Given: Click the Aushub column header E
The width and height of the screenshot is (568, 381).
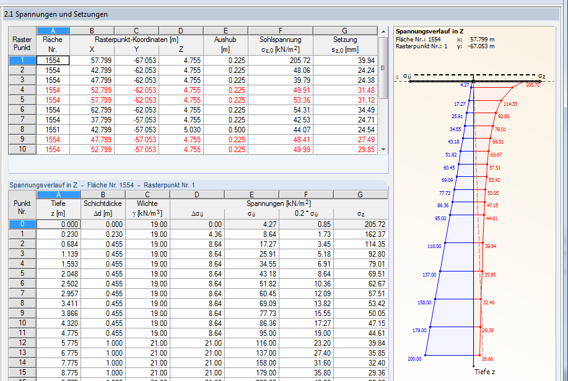Looking at the screenshot, I should tap(225, 30).
